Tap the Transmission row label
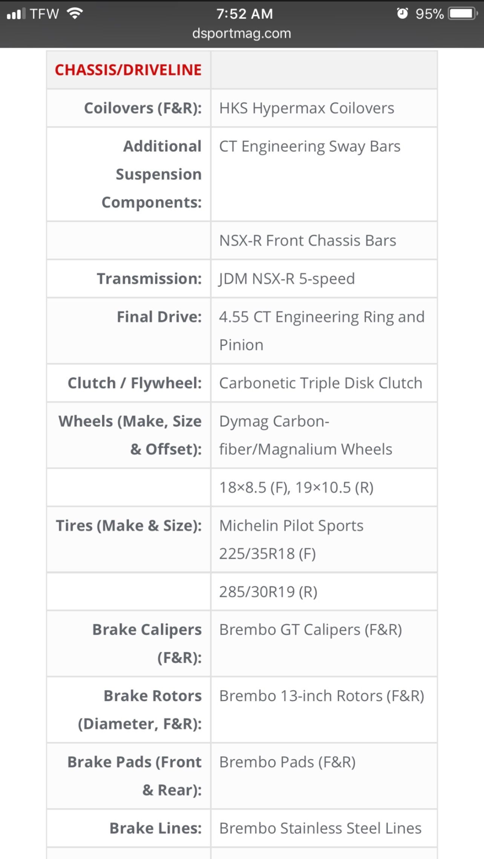 [149, 279]
